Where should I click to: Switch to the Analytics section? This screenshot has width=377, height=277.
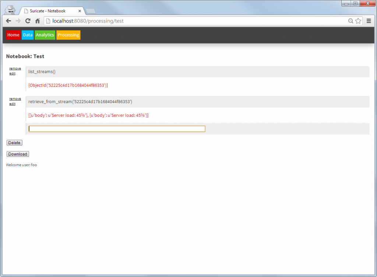tap(45, 35)
